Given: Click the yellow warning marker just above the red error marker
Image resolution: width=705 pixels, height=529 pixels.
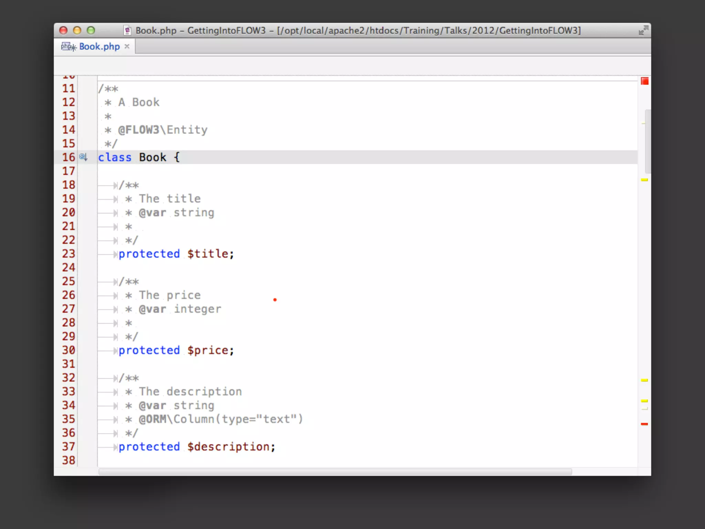Looking at the screenshot, I should (644, 401).
